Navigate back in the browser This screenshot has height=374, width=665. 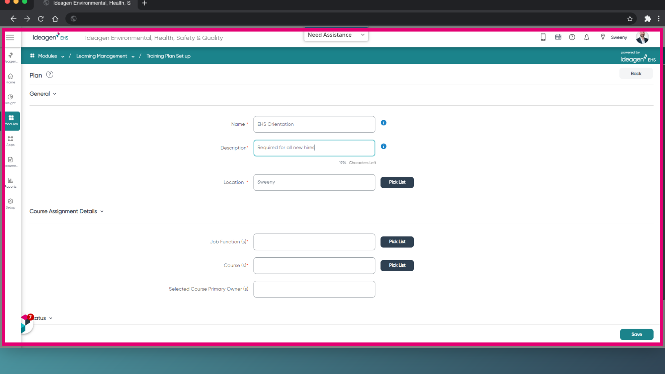[13, 19]
